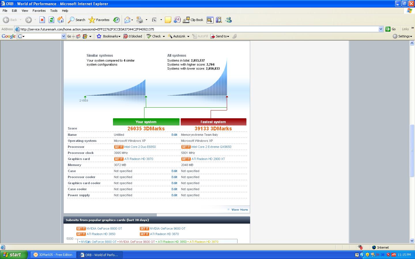Edit the Power supply row
The height and width of the screenshot is (259, 415).
click(174, 195)
